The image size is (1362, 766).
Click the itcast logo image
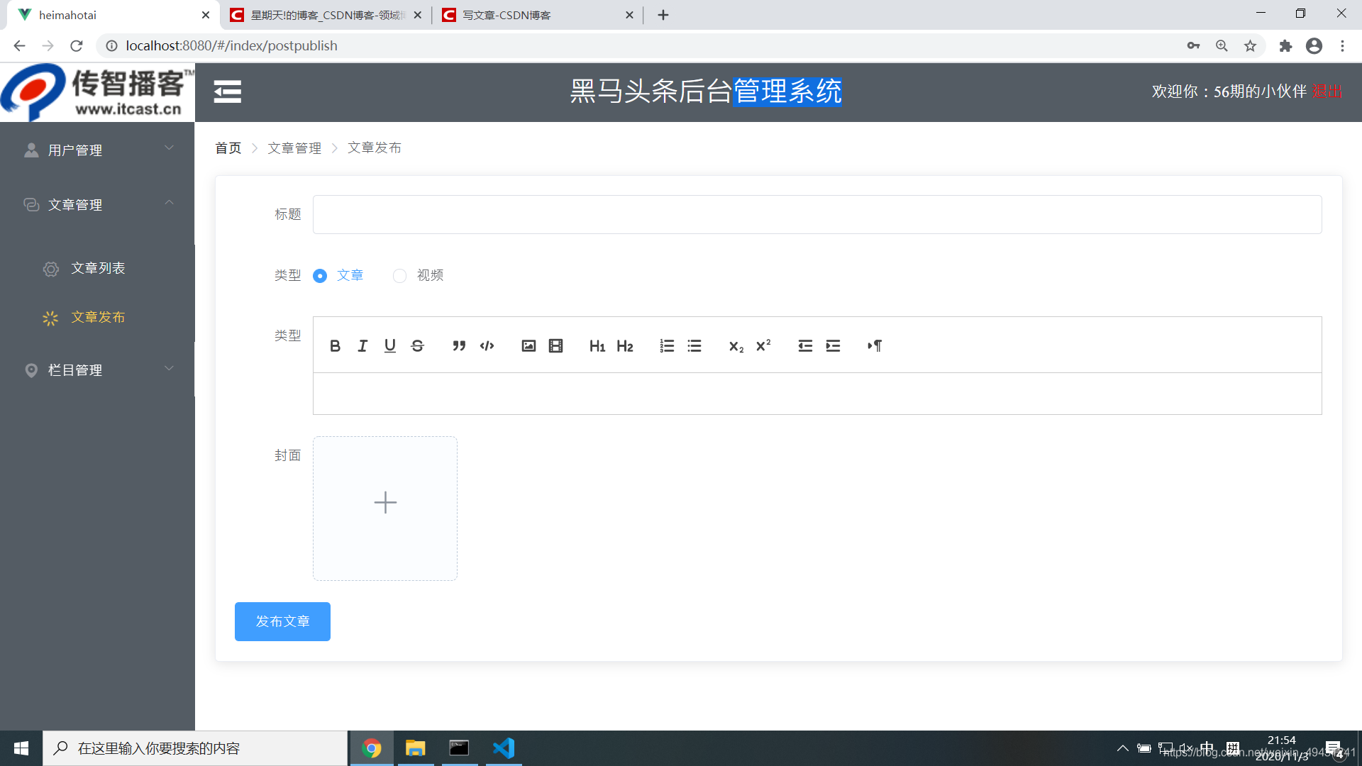[x=97, y=92]
